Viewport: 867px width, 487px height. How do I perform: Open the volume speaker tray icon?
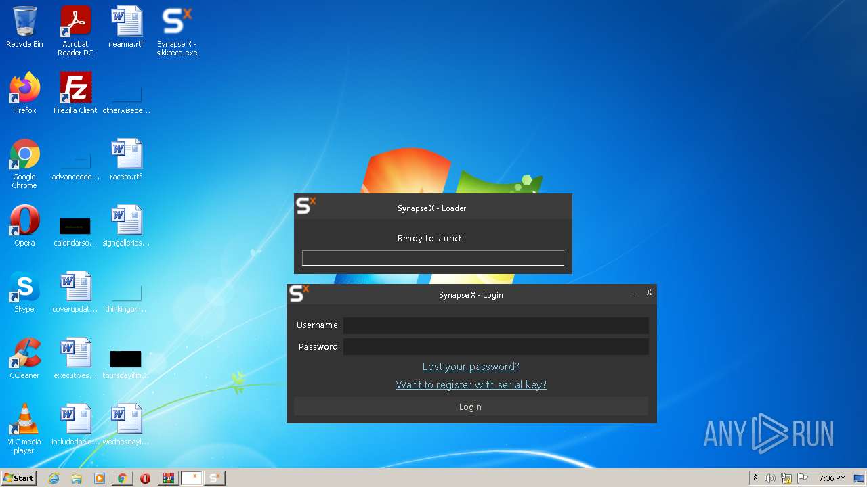coord(770,478)
